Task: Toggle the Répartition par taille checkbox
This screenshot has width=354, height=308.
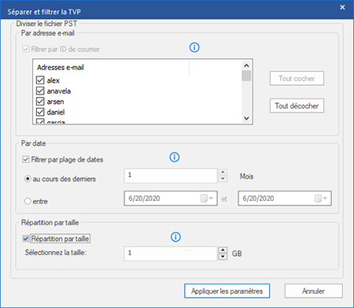Action: (26, 239)
